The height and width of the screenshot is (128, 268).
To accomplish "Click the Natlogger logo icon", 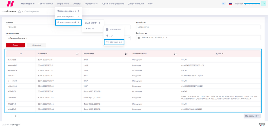I will 11,4.
